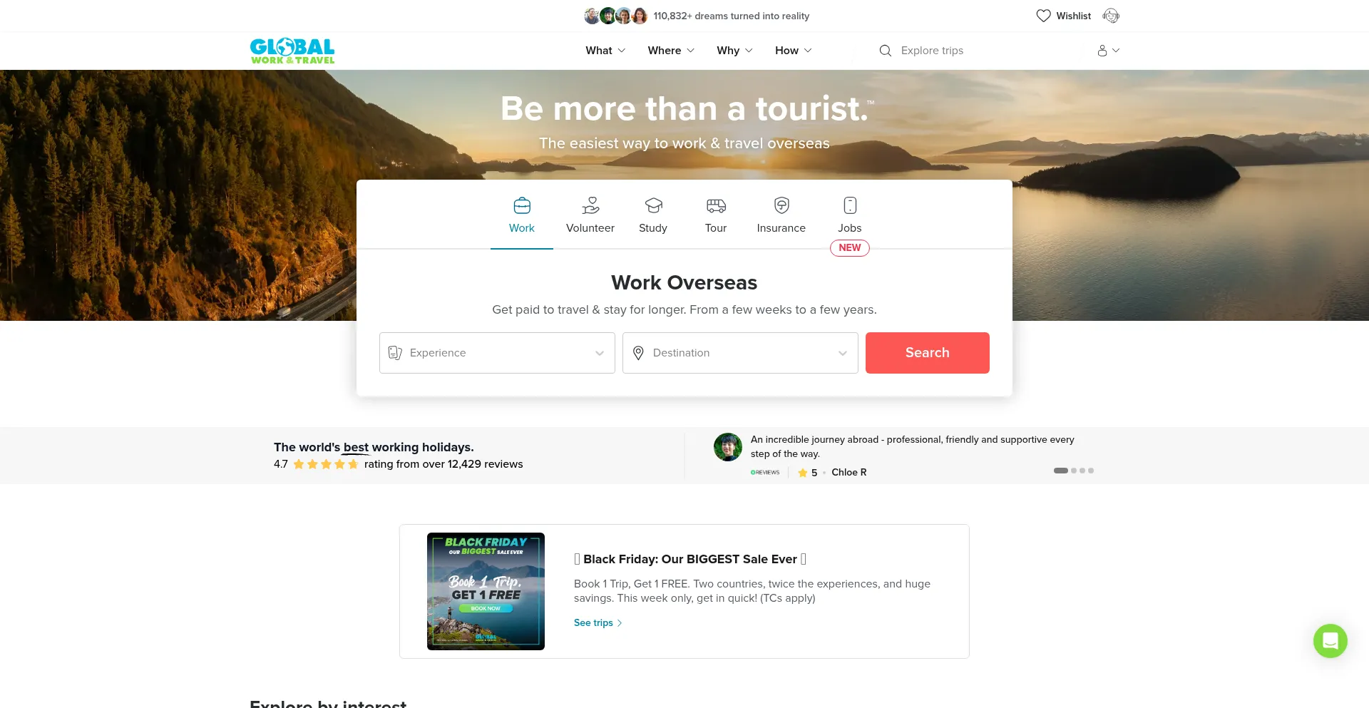Viewport: 1369px width, 708px height.
Task: Open the Experience dropdown
Action: (x=497, y=353)
